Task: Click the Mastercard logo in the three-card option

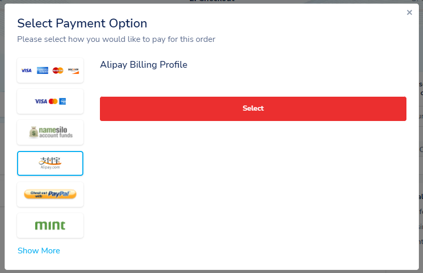Action: (x=53, y=101)
